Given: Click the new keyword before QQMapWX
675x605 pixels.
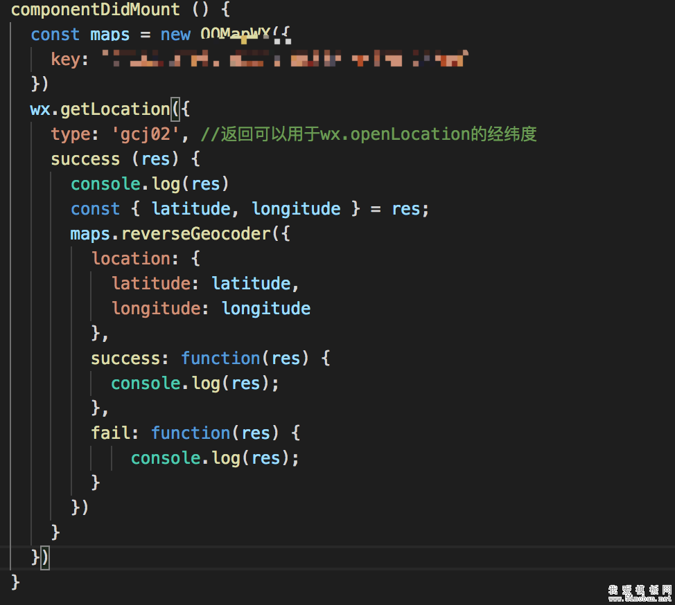Looking at the screenshot, I should coord(175,35).
